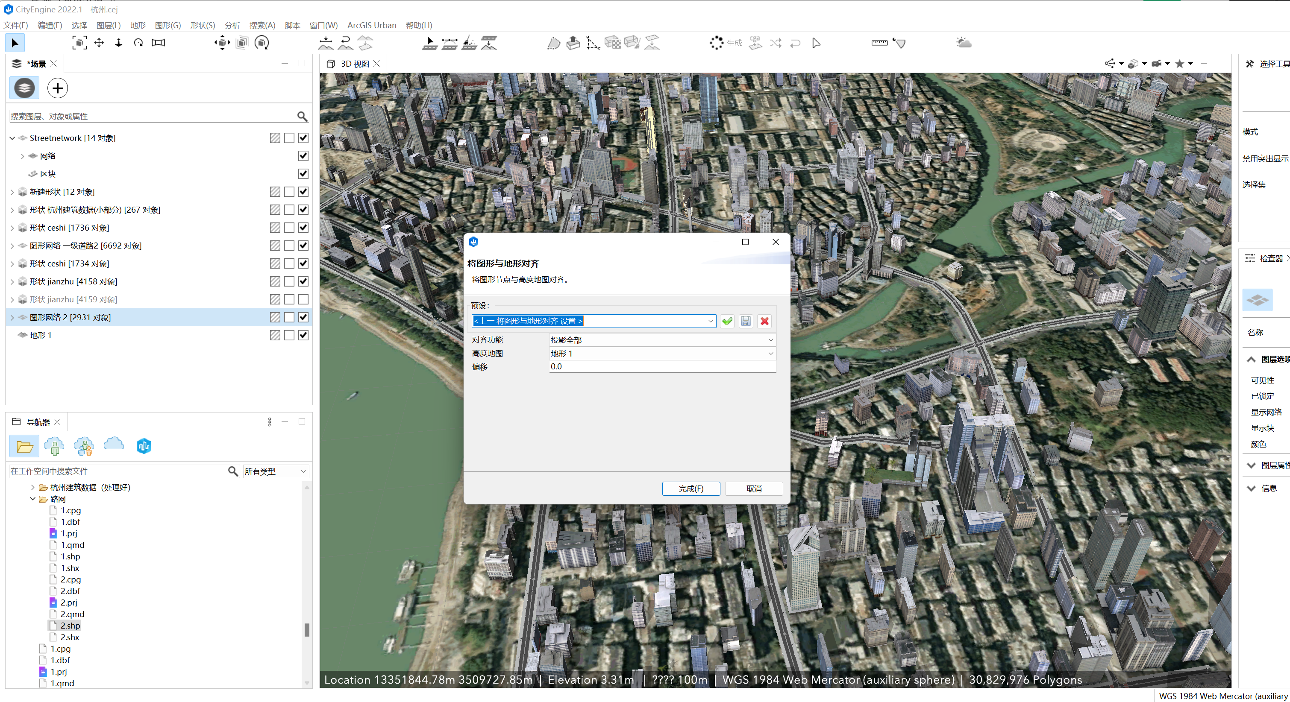The width and height of the screenshot is (1290, 702).
Task: Open the 所有类型 file filter dropdown
Action: click(x=275, y=472)
